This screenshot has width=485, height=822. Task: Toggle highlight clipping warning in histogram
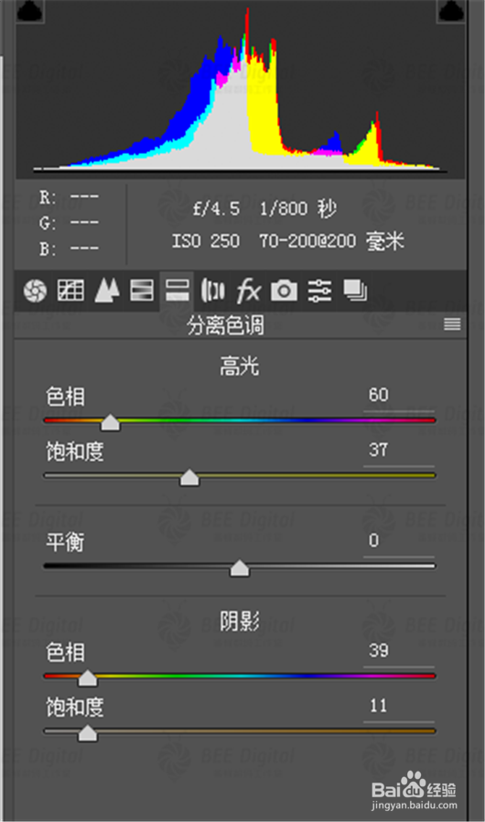click(x=451, y=11)
